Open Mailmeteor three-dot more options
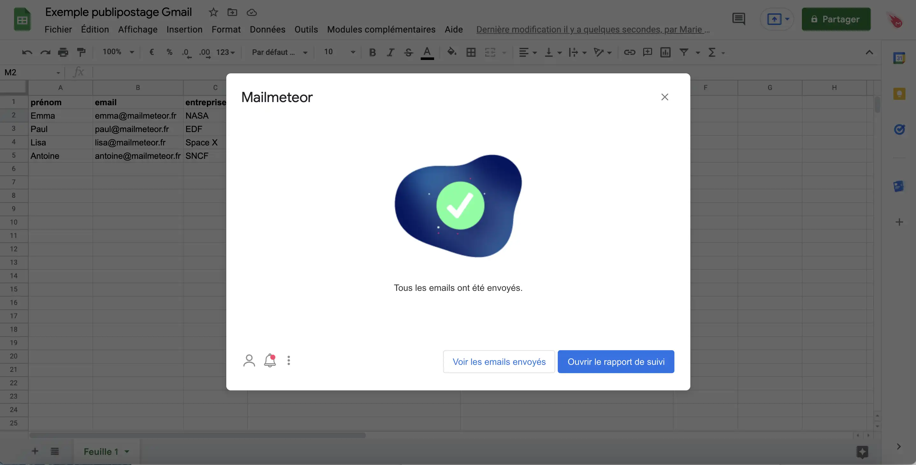This screenshot has height=465, width=916. 289,360
